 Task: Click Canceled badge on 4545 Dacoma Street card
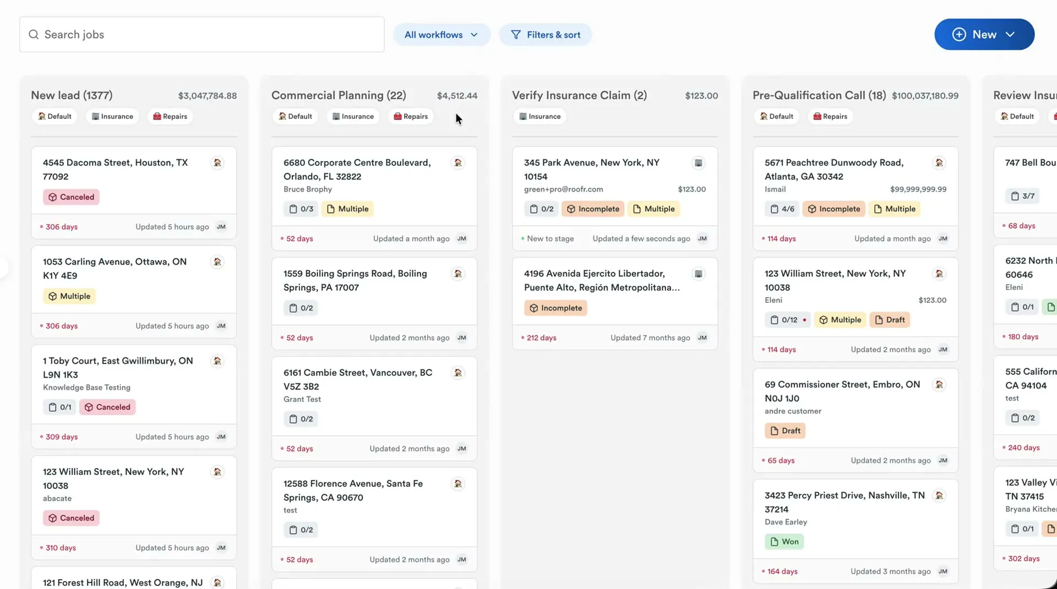(71, 197)
